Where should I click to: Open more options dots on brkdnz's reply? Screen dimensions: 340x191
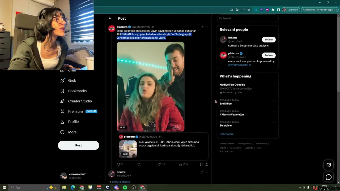207,172
